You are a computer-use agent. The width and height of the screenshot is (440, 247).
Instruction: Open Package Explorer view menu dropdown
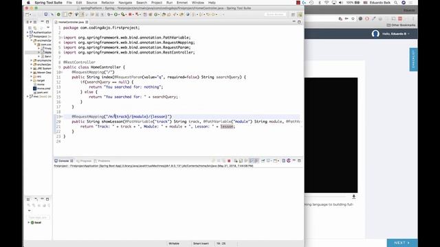click(x=48, y=27)
